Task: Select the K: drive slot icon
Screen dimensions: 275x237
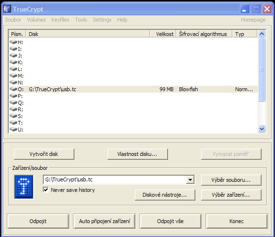Action: click(x=13, y=62)
